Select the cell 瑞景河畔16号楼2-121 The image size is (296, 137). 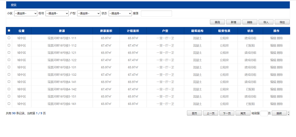[x=62, y=53]
